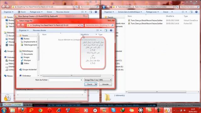This screenshot has width=201, height=113.
Task: Open the File Explorer taskbar icon
Action: (13, 110)
